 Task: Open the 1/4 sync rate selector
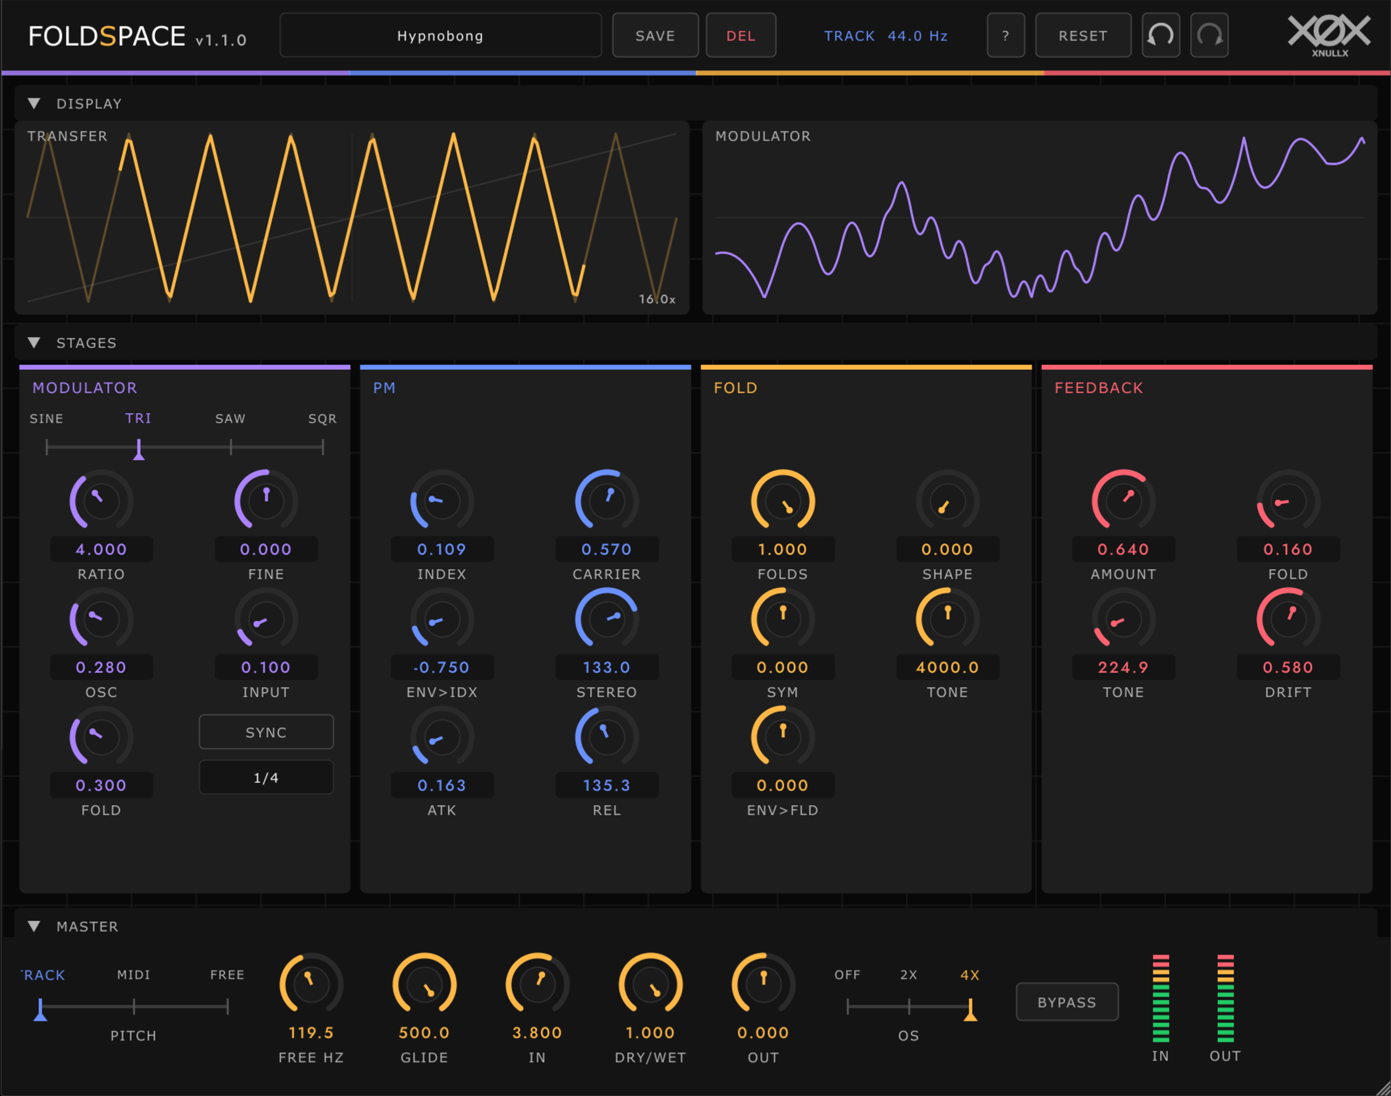[x=266, y=777]
